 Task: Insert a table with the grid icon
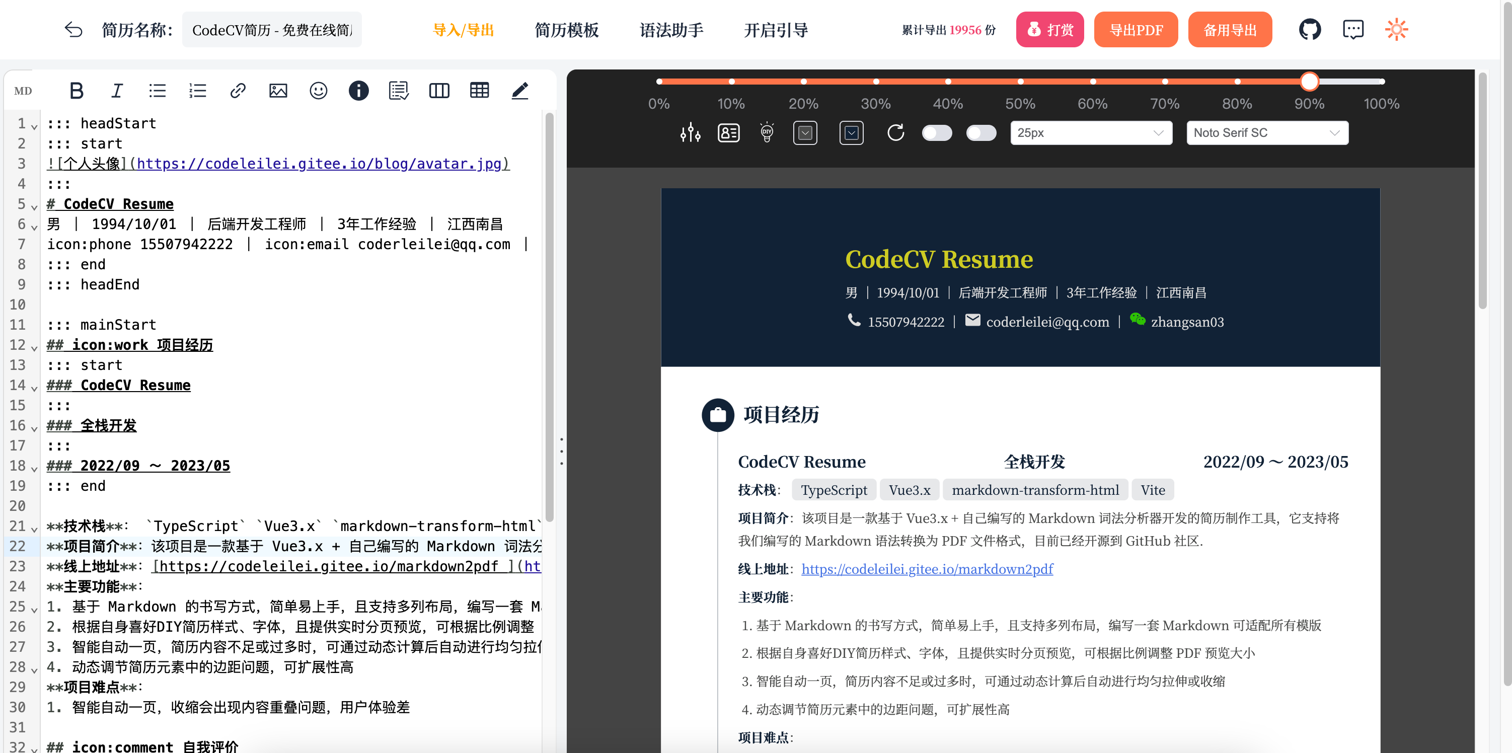coord(480,91)
